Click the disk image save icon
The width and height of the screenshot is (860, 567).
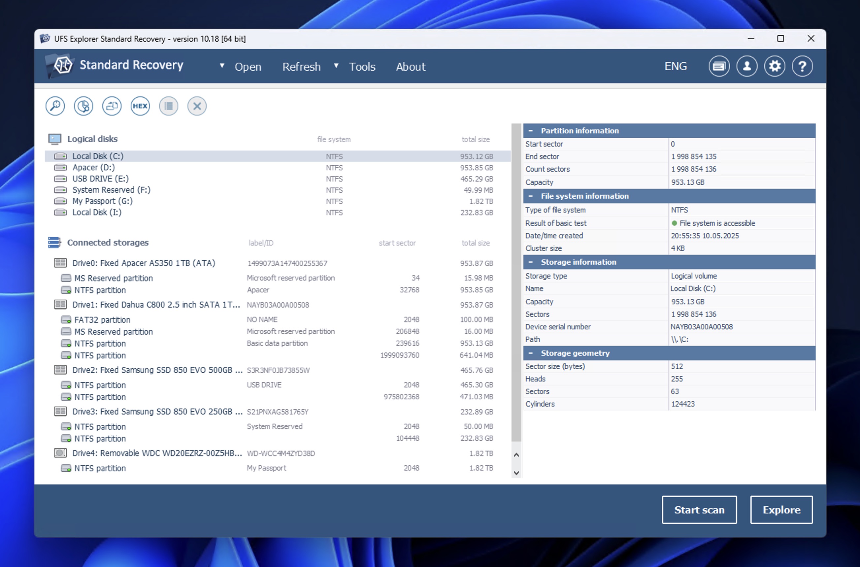[x=112, y=106]
